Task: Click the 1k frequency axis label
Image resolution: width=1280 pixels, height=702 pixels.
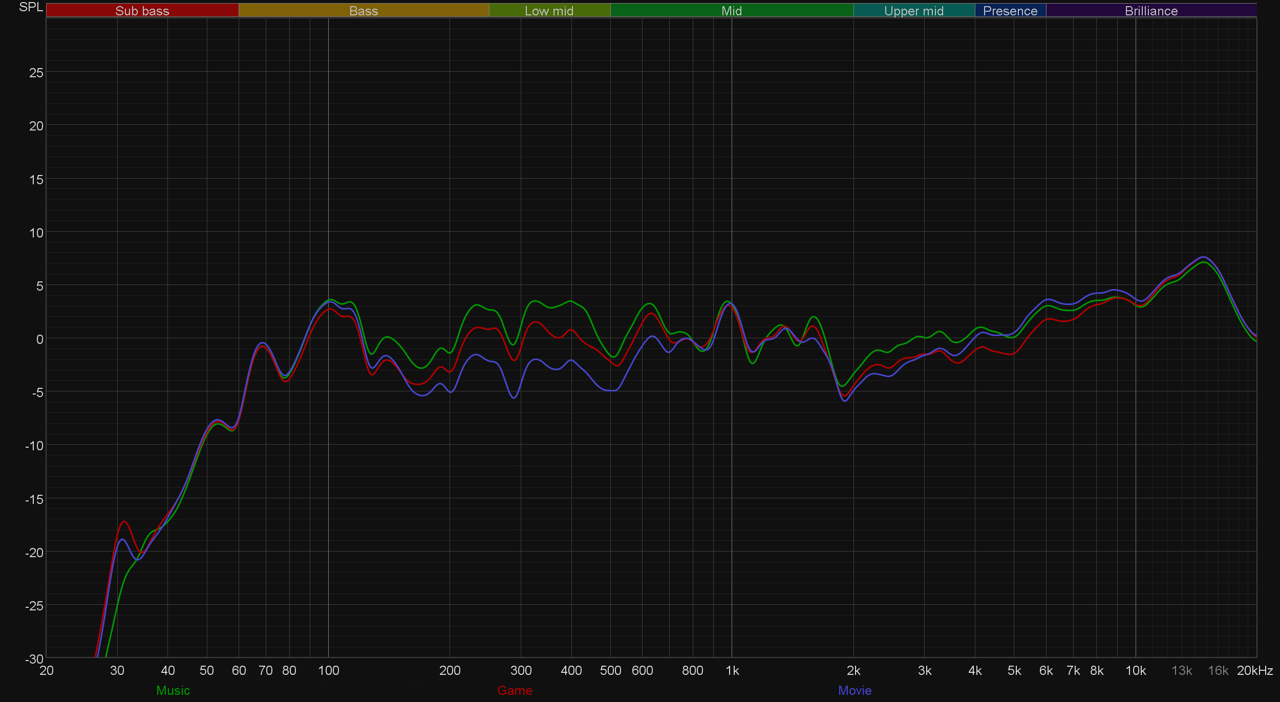Action: (732, 670)
